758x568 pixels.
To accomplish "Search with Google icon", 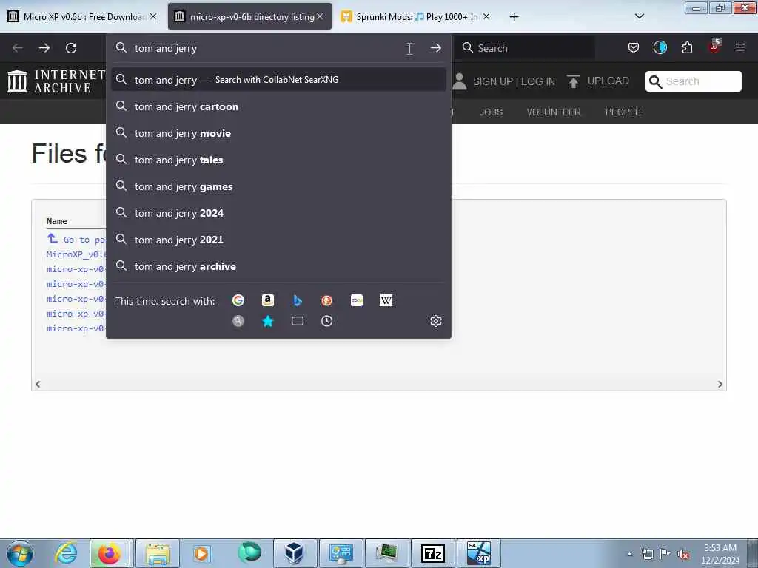I will (238, 300).
